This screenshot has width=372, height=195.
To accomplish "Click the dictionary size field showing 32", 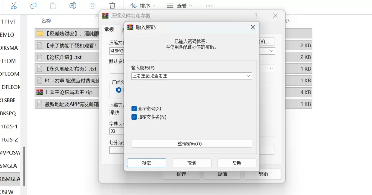I will tap(117, 131).
